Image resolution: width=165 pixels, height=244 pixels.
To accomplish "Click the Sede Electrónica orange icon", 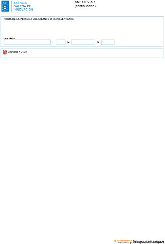I will (115, 241).
